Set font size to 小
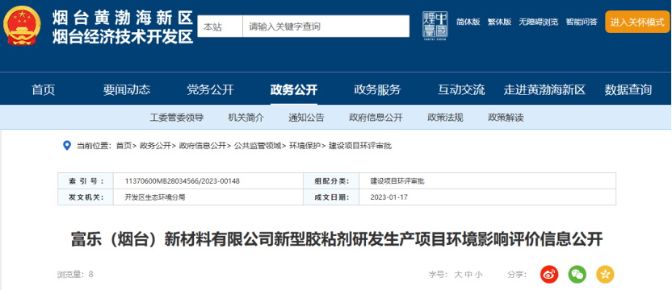The width and height of the screenshot is (672, 290). [x=478, y=275]
